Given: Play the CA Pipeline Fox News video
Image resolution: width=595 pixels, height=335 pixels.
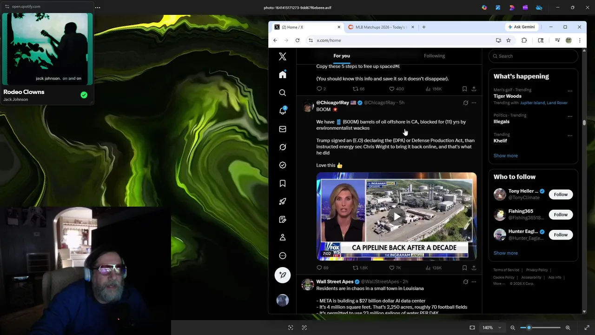Looking at the screenshot, I should (397, 216).
